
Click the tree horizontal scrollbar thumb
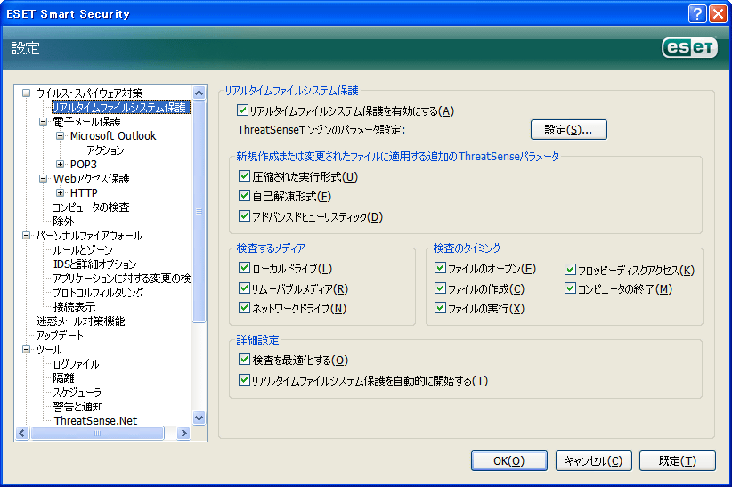[97, 434]
